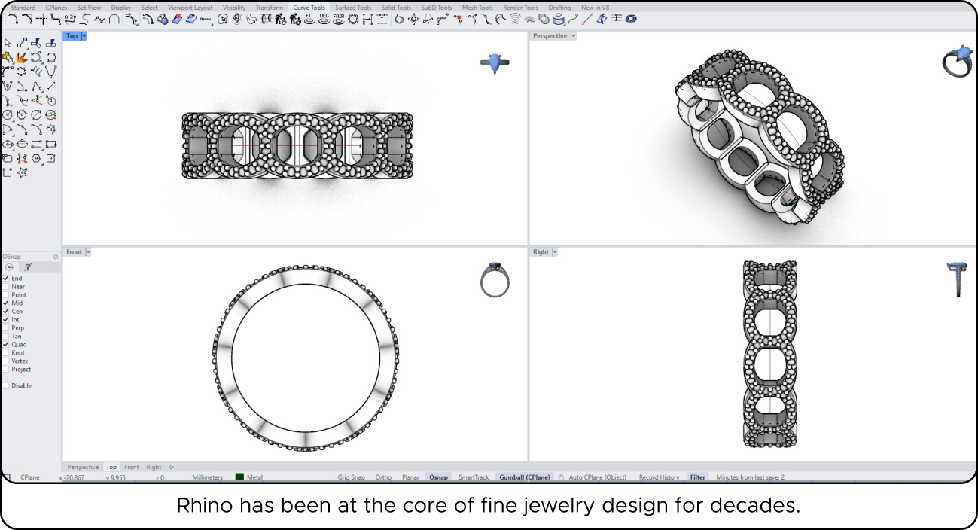Click the DEG change degree icon
The height and width of the screenshot is (530, 978).
(x=324, y=19)
